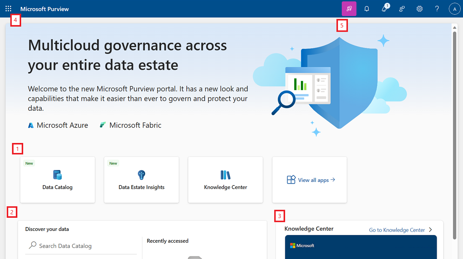Click the Microsoft Purview header title
This screenshot has height=259, width=463.
(x=44, y=9)
